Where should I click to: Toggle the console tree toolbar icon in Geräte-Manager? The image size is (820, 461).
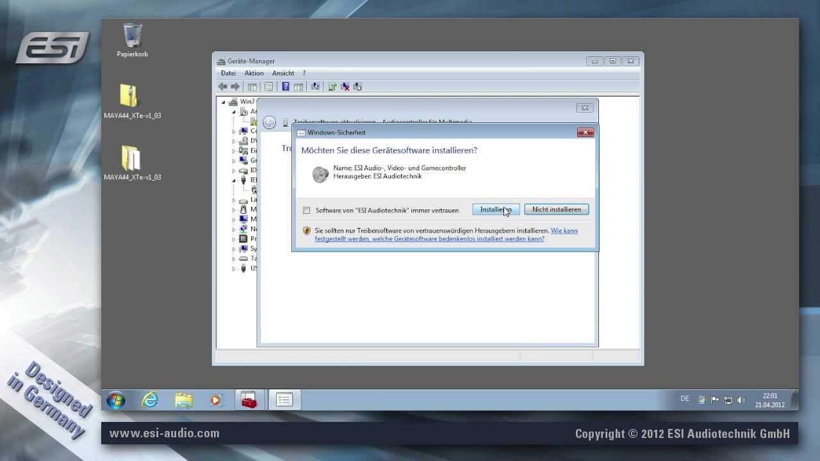pos(252,86)
